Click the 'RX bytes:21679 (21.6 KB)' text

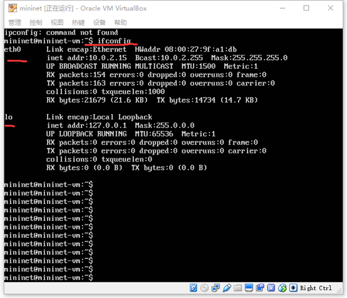(x=97, y=100)
